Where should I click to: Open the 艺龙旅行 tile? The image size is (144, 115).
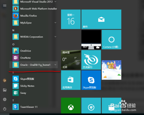[x=91, y=60]
